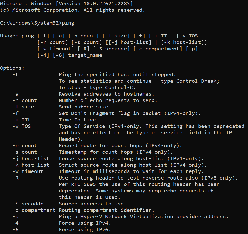Click the "Record route for count hops" line

(x=120, y=146)
